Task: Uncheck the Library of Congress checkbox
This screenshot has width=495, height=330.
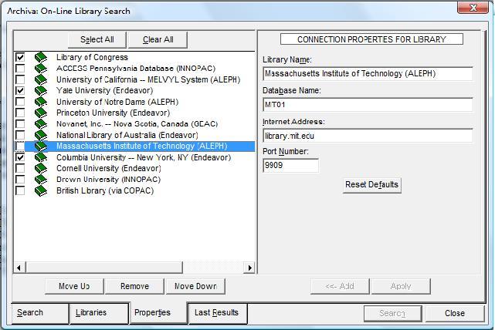Action: tap(20, 58)
